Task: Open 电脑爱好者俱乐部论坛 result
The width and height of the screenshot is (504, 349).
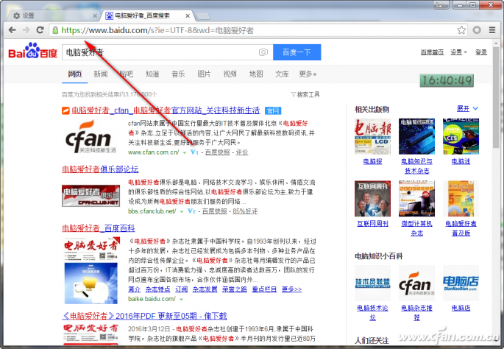Action: [x=100, y=169]
